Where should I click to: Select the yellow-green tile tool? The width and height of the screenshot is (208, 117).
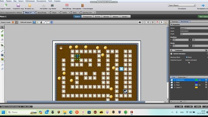coord(2,59)
